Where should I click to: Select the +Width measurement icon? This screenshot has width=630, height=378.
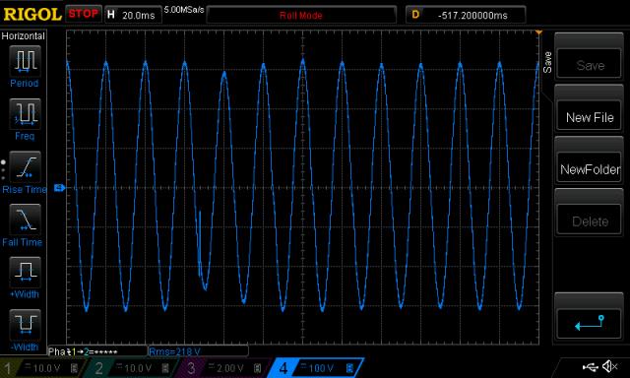click(x=25, y=272)
